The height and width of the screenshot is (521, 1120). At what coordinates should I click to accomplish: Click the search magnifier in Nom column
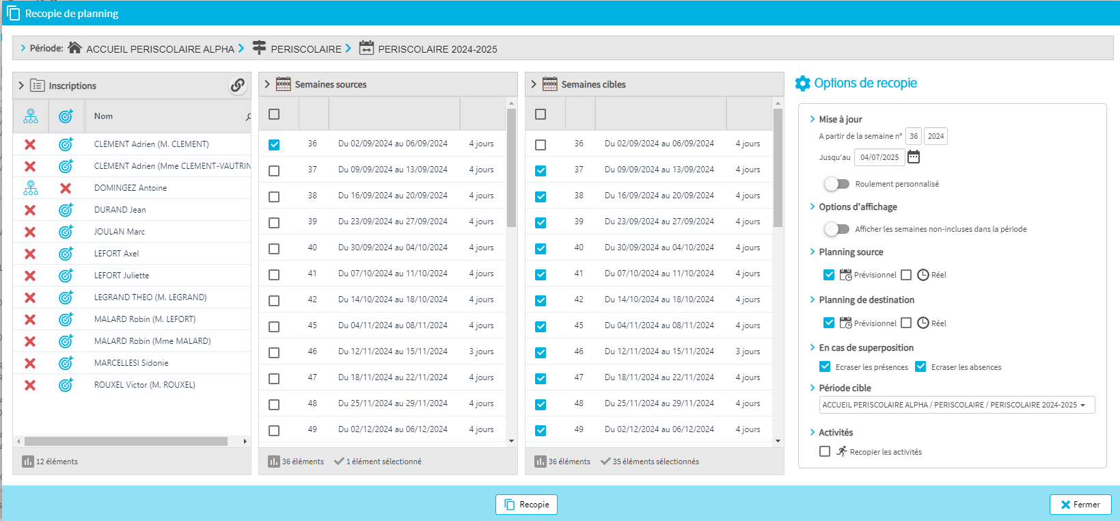point(248,117)
